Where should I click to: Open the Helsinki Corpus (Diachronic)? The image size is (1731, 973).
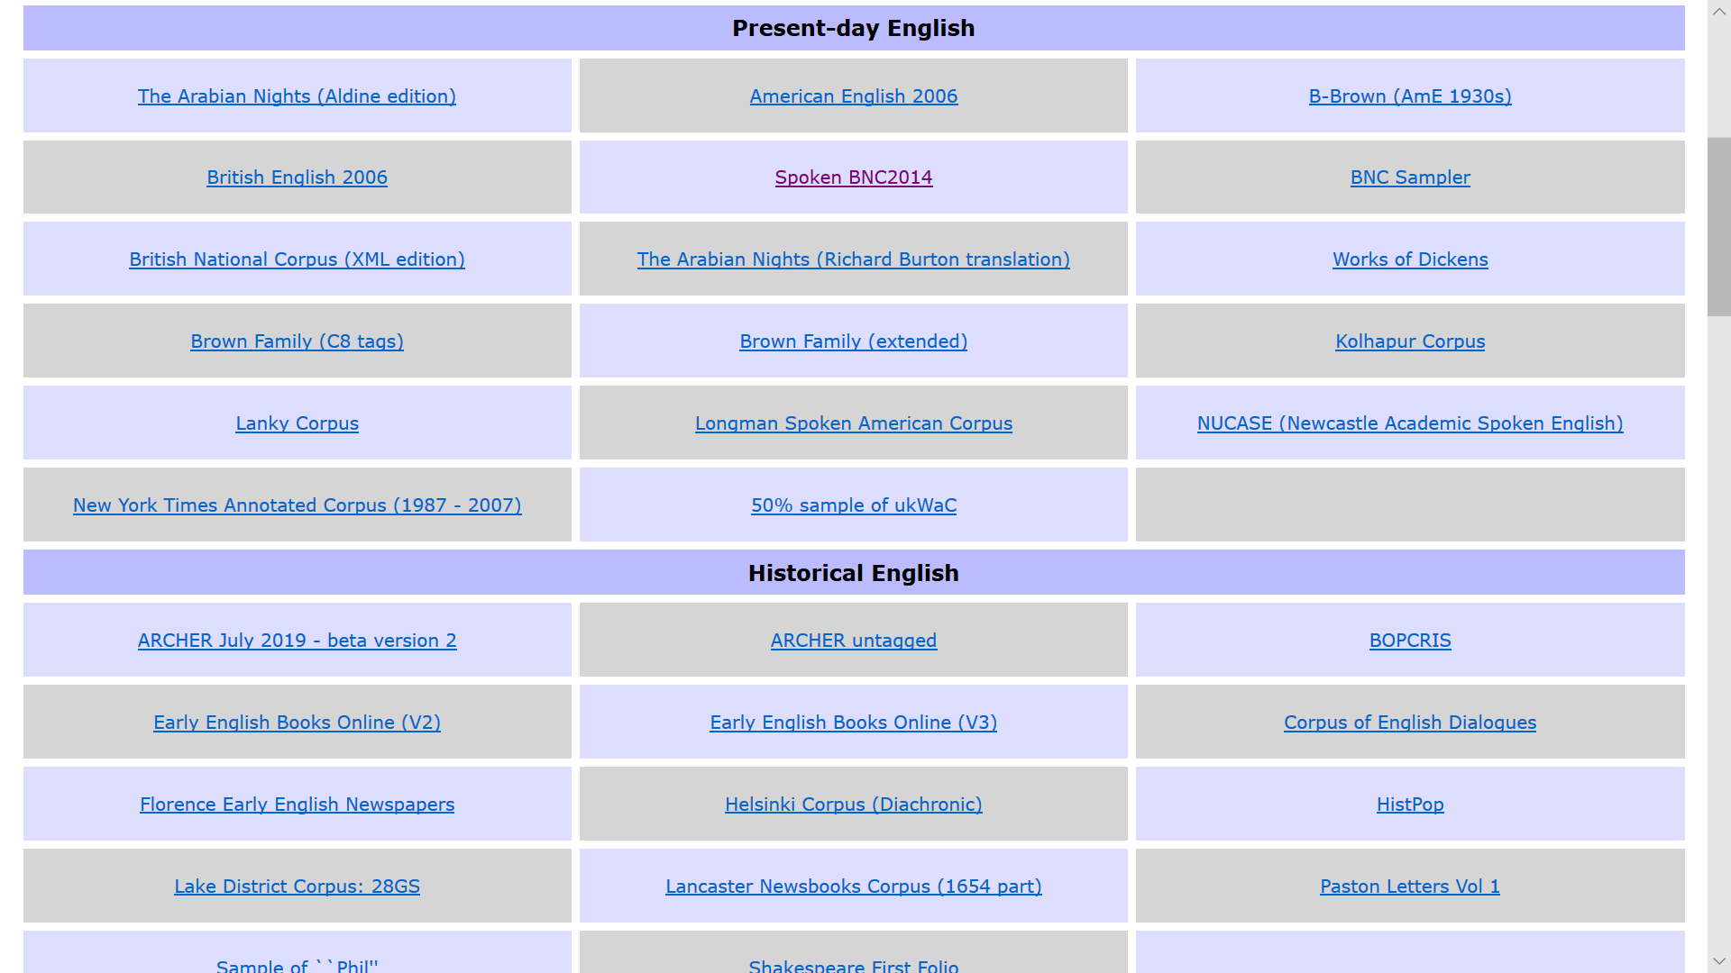pyautogui.click(x=853, y=805)
